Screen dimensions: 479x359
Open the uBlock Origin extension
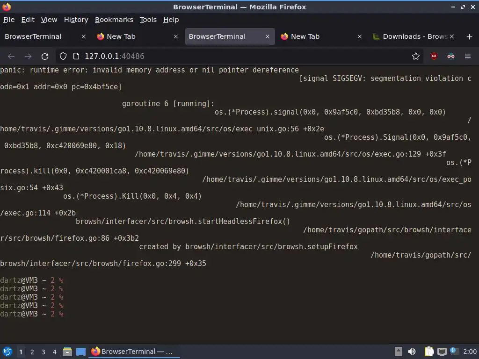tap(434, 56)
